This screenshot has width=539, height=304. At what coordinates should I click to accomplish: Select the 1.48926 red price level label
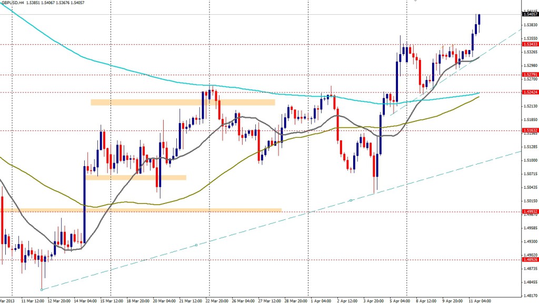[530, 259]
